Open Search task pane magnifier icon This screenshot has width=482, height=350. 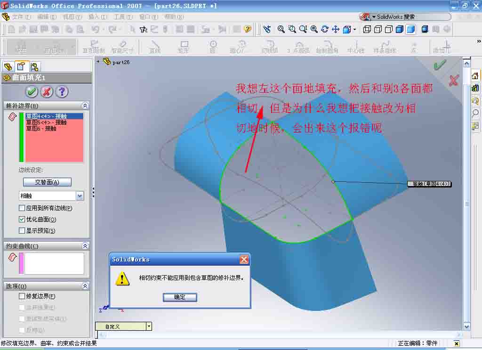tap(475, 113)
